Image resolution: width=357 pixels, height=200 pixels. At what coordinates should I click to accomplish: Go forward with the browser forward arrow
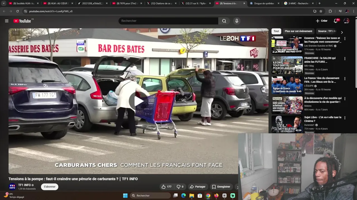[x=11, y=11]
